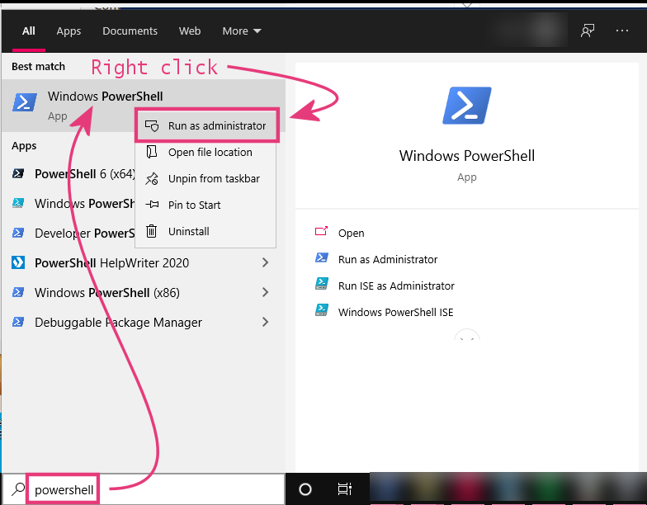Screen dimensions: 647x505
Task: Open Task View on the taskbar
Action: pos(345,489)
